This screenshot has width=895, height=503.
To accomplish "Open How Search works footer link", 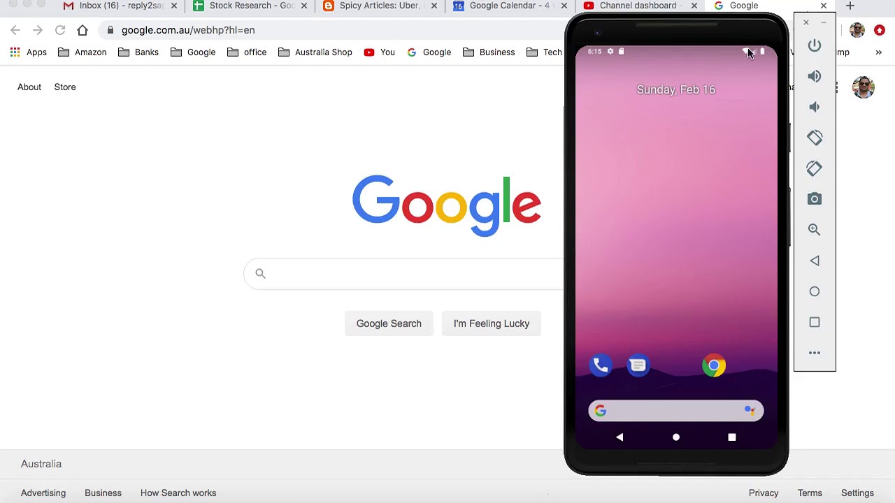I will click(x=178, y=493).
